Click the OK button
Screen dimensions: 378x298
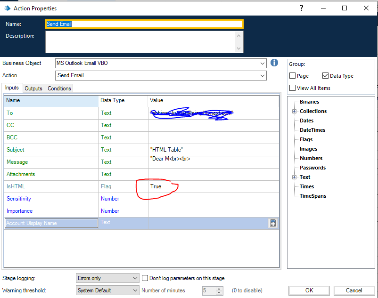point(309,290)
